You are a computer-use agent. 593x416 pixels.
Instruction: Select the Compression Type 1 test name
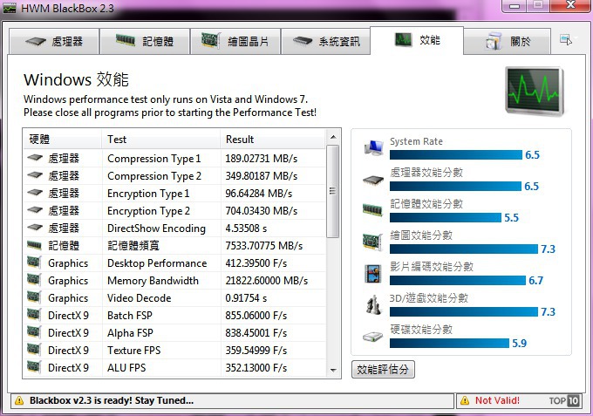tap(154, 159)
